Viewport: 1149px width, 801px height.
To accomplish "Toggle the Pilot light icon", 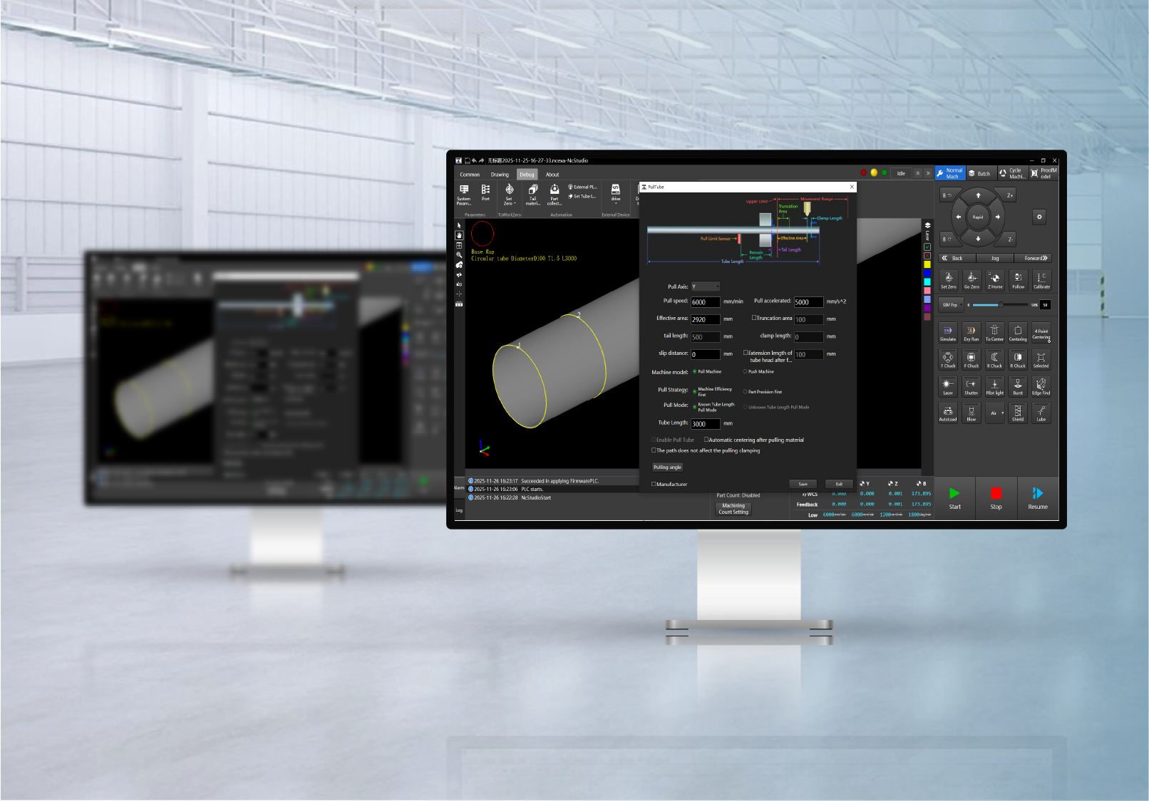I will [x=994, y=386].
